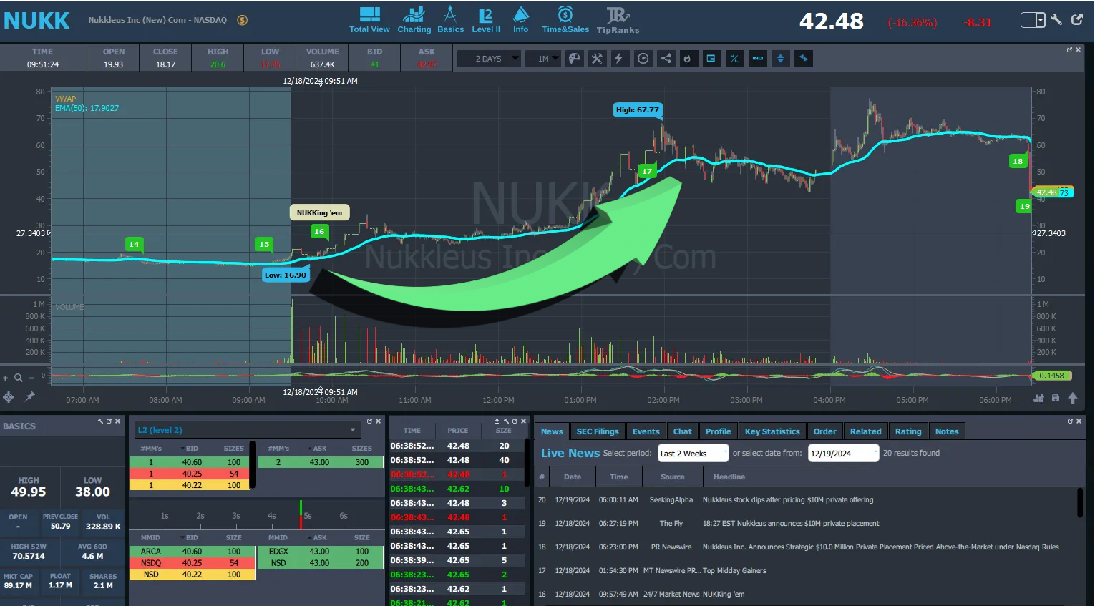This screenshot has height=606, width=1095.
Task: Click news marker 14 on the chart
Action: 134,244
